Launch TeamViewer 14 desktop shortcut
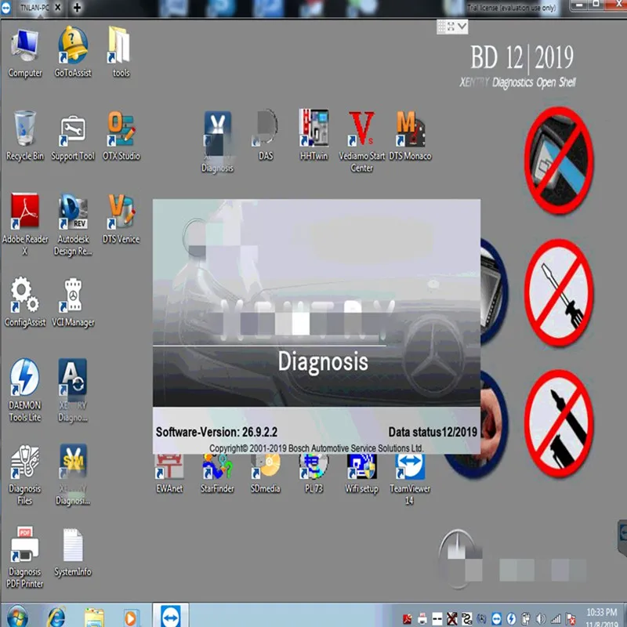Image resolution: width=627 pixels, height=627 pixels. 410,480
